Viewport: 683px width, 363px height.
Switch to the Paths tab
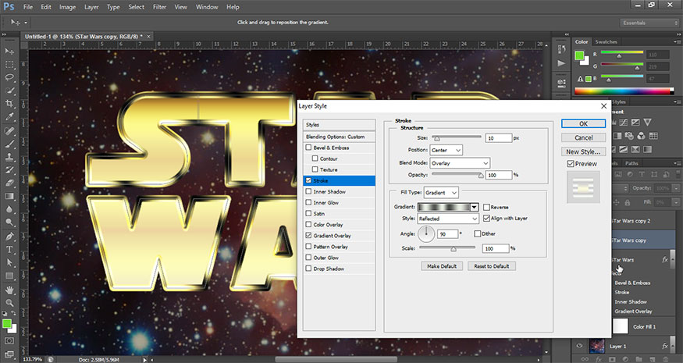pos(631,163)
